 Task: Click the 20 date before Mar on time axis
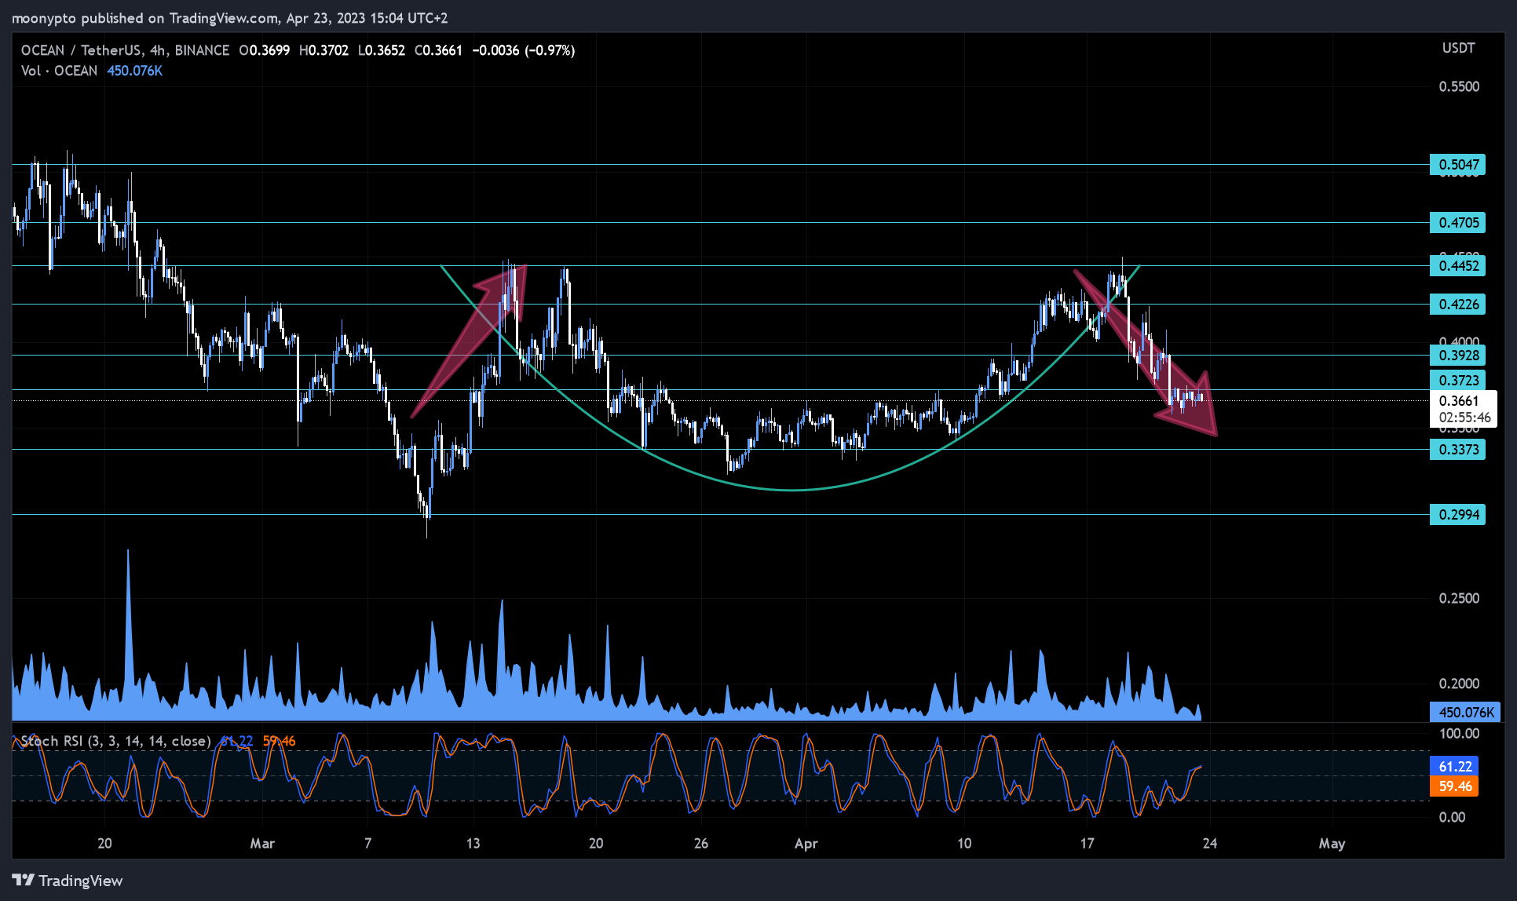pyautogui.click(x=104, y=844)
